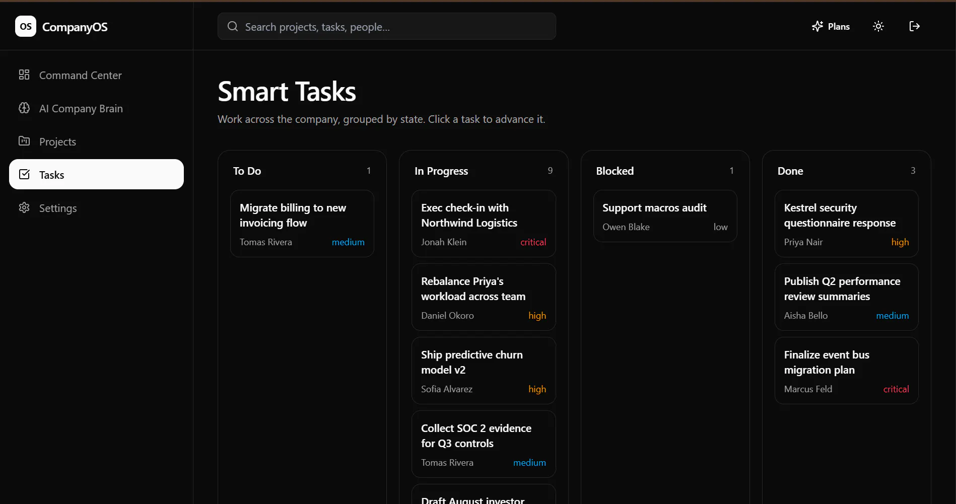Click the To Do count of 1
Screen dimensions: 956x504
pyautogui.click(x=369, y=171)
